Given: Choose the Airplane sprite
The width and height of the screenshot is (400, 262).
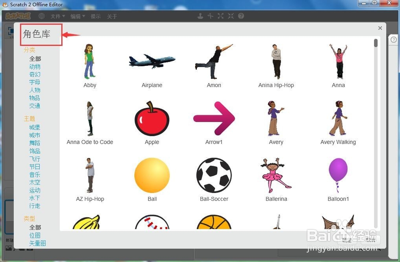Looking at the screenshot, I should [x=152, y=61].
